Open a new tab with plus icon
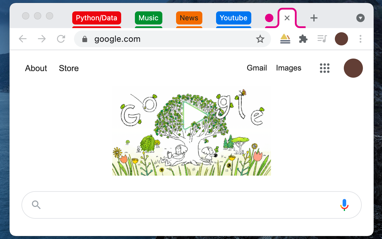The width and height of the screenshot is (382, 239). point(314,18)
